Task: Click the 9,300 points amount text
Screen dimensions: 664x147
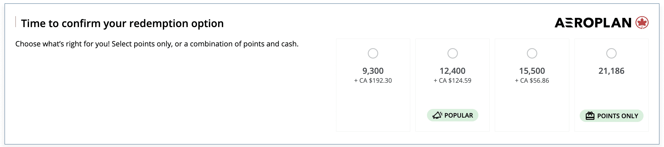Action: [373, 71]
